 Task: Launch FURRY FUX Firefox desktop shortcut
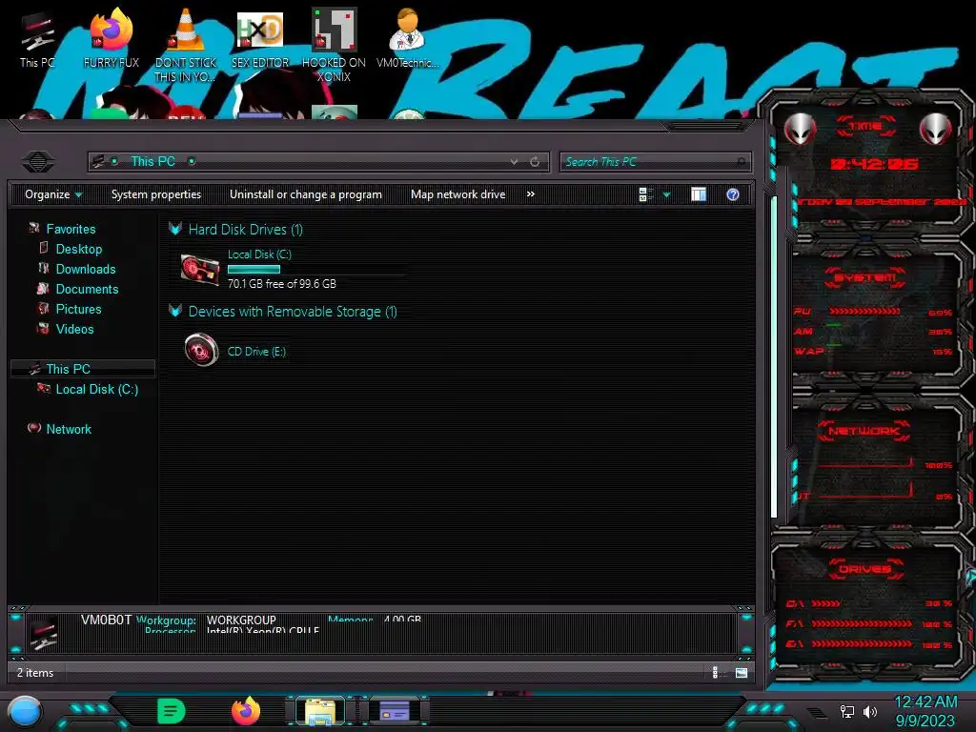pos(112,38)
